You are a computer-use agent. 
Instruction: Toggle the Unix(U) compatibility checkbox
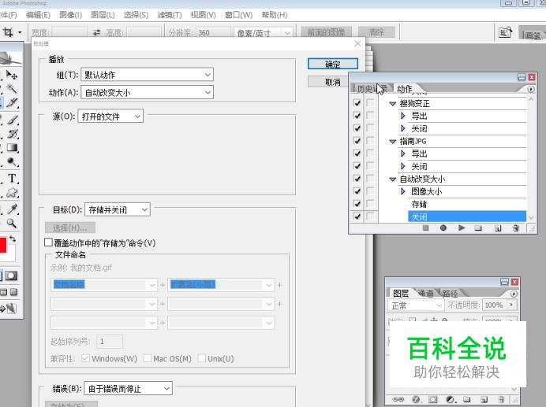(x=202, y=358)
